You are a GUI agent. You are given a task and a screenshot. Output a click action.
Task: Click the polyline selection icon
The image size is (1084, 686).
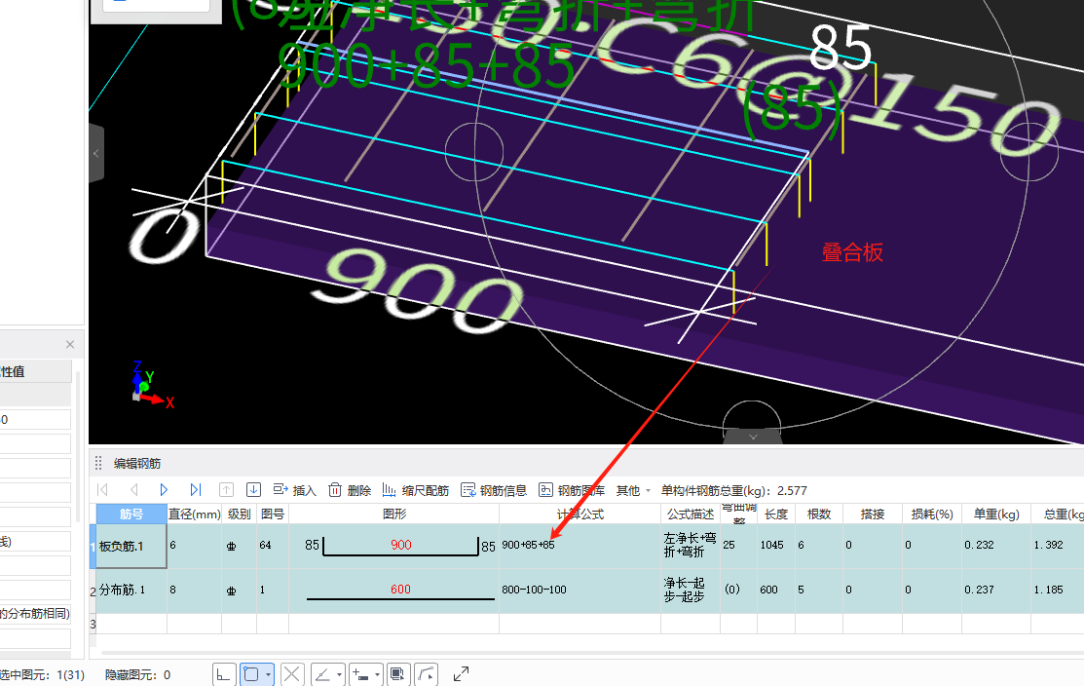point(427,674)
